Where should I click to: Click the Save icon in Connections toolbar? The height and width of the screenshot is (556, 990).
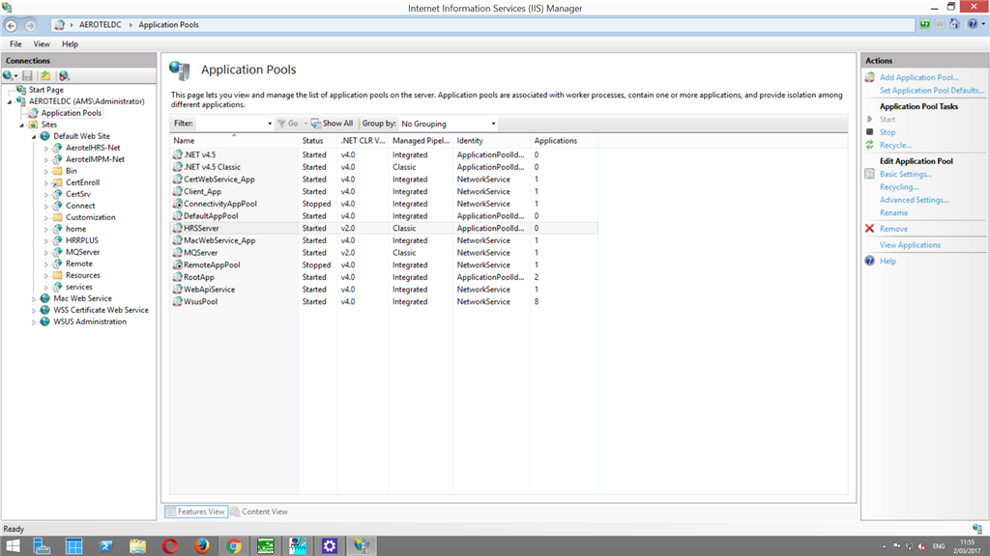27,75
